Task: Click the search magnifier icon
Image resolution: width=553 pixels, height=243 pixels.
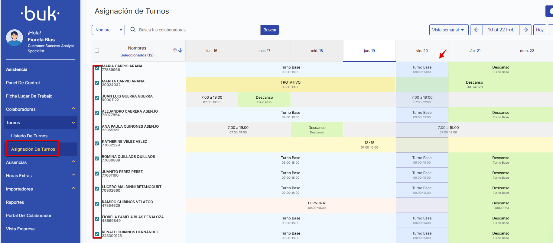Action: pyautogui.click(x=133, y=30)
